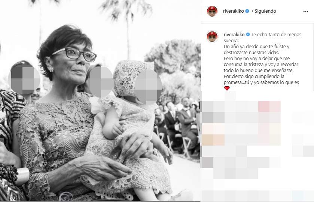Click the woman's earring in the photo
This screenshot has width=314, height=202.
(x=51, y=69)
